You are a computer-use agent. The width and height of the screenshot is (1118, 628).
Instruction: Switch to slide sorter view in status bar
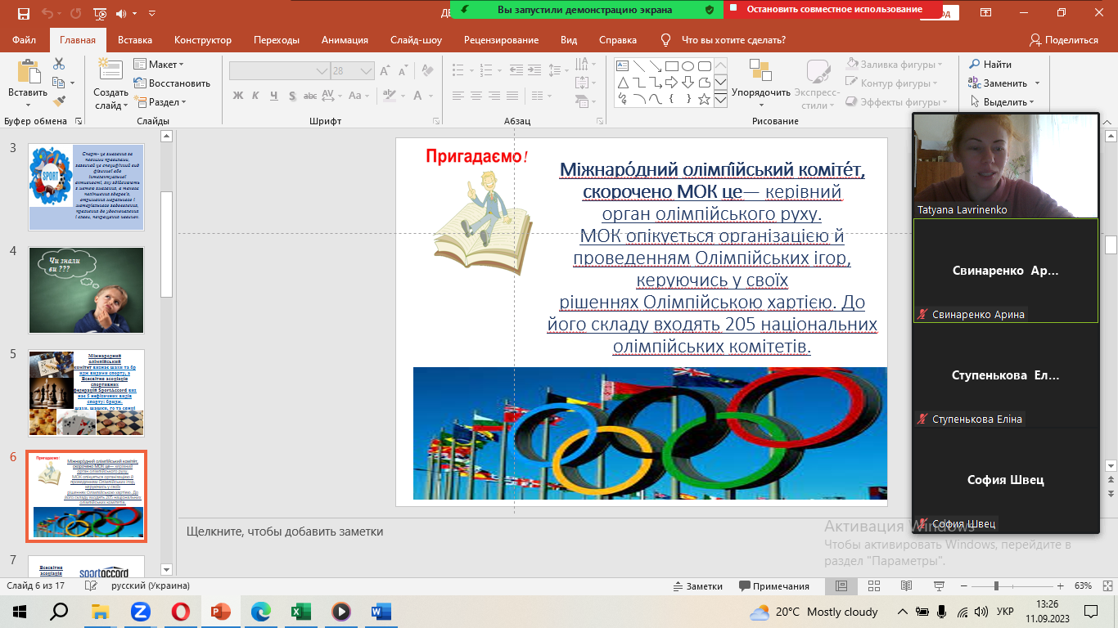873,586
